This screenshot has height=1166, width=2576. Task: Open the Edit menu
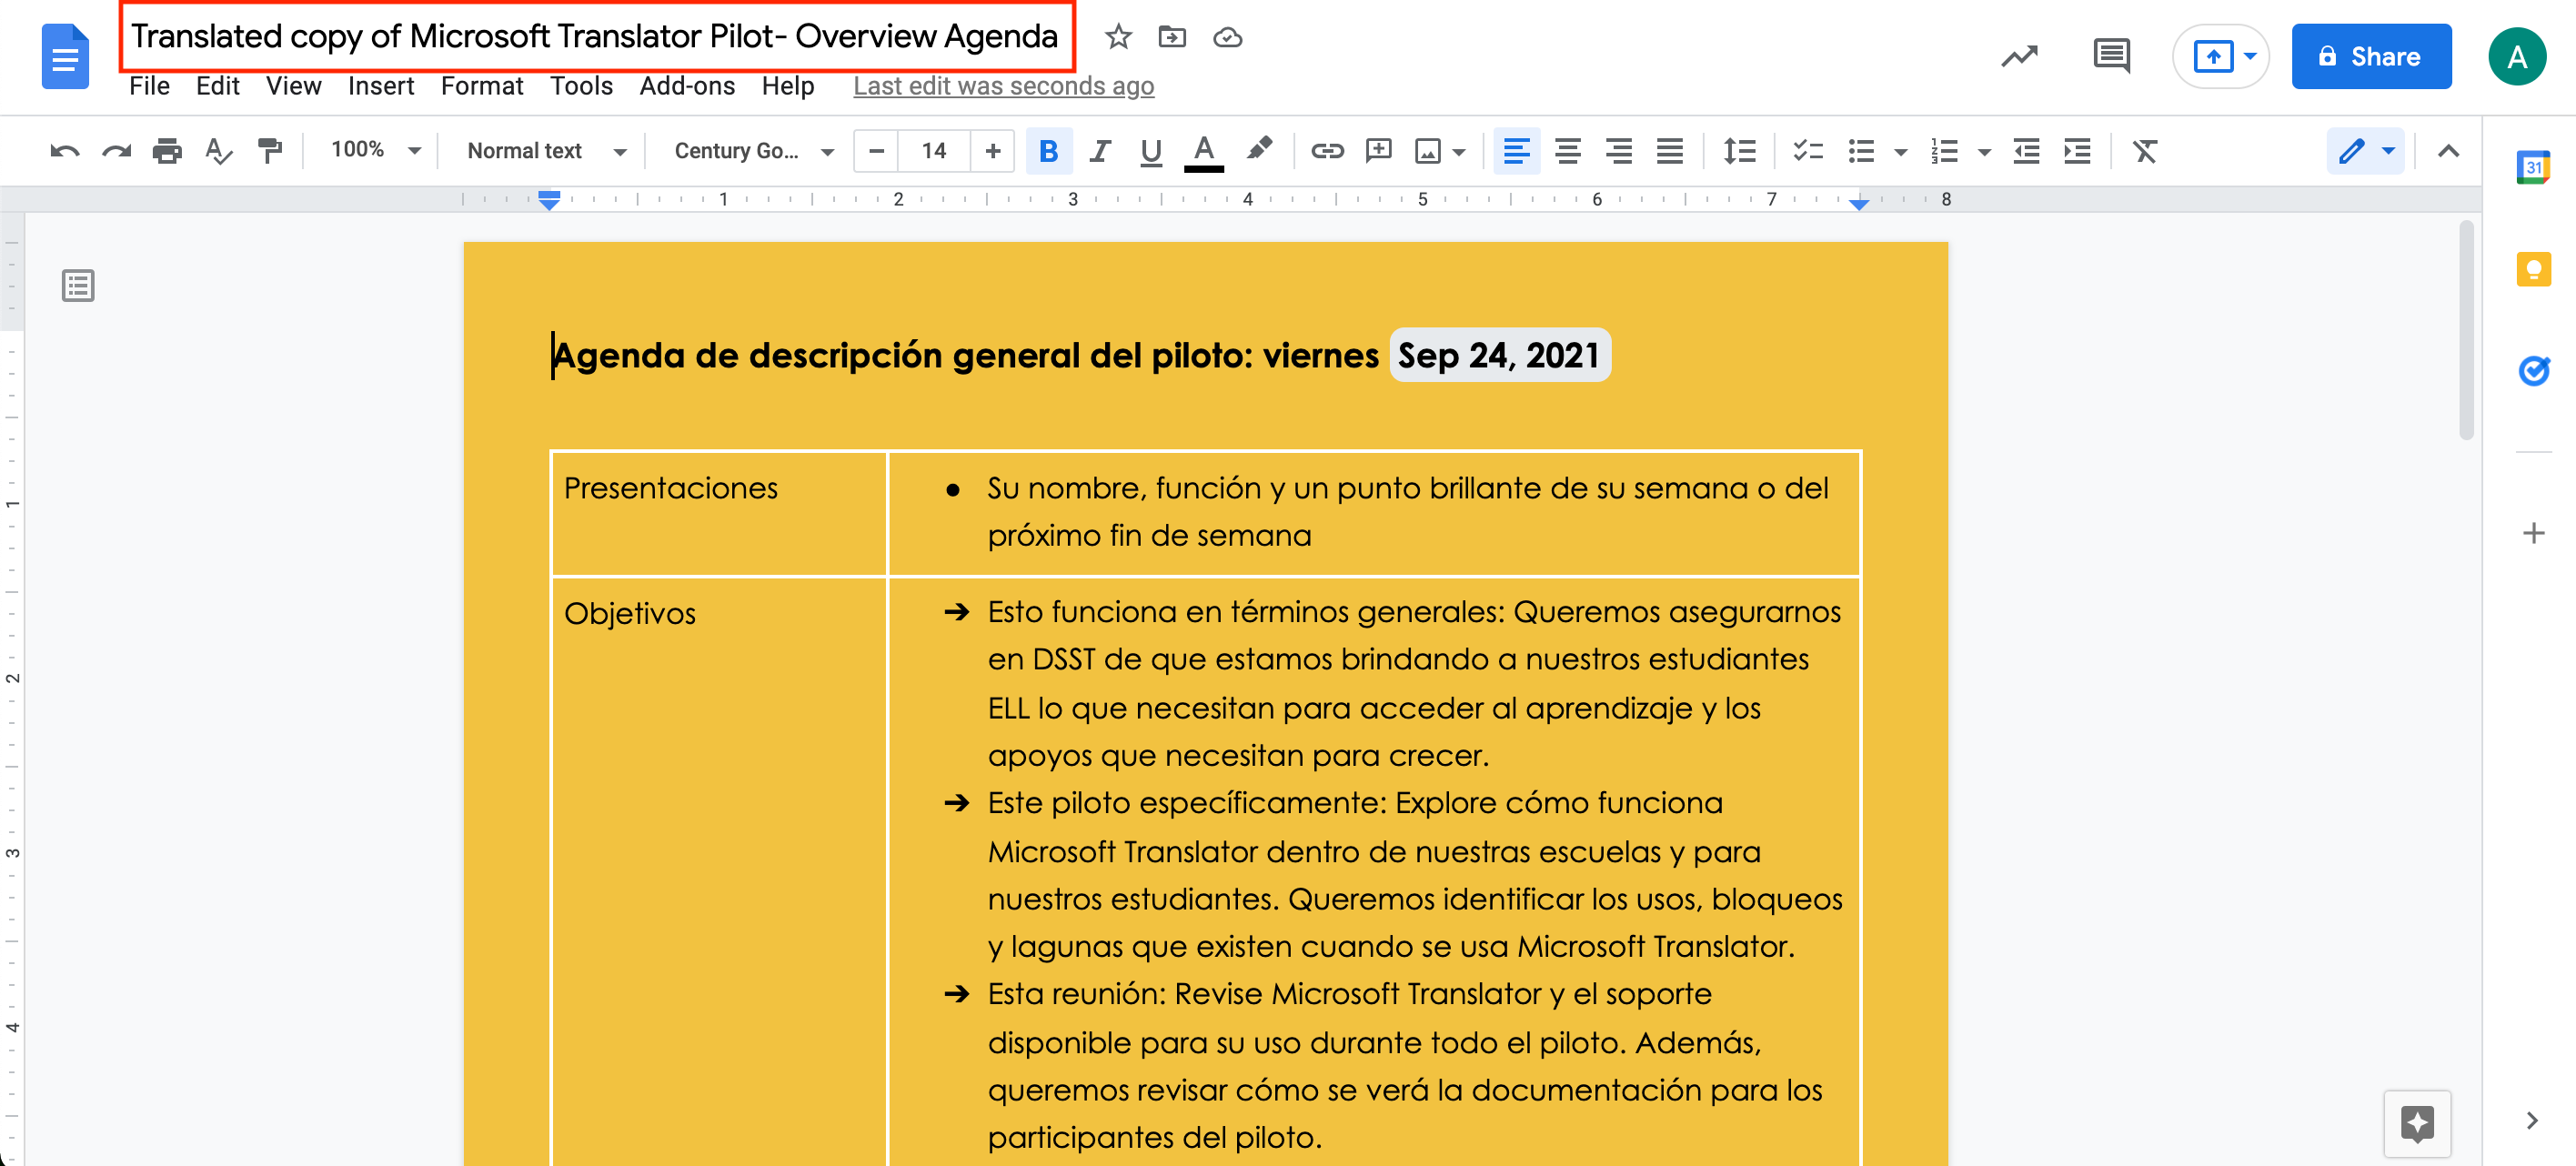click(x=217, y=86)
